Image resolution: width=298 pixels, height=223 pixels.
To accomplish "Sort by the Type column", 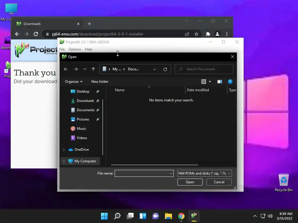I will pyautogui.click(x=232, y=90).
